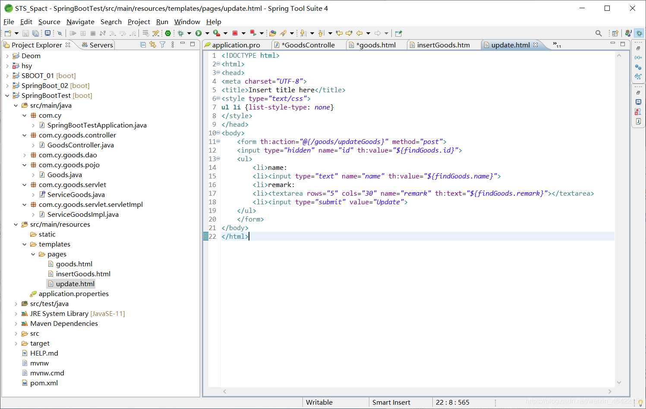Switch to the Debug perspective button
This screenshot has height=409, width=646.
[x=639, y=33]
